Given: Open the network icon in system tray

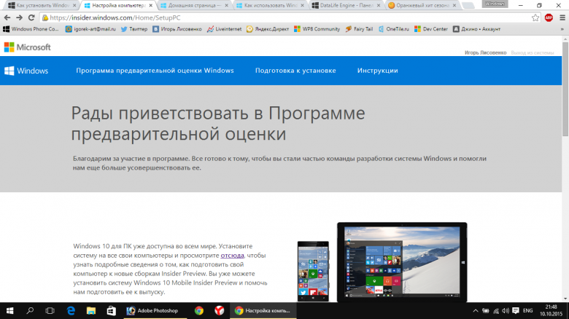Looking at the screenshot, I should (x=496, y=311).
